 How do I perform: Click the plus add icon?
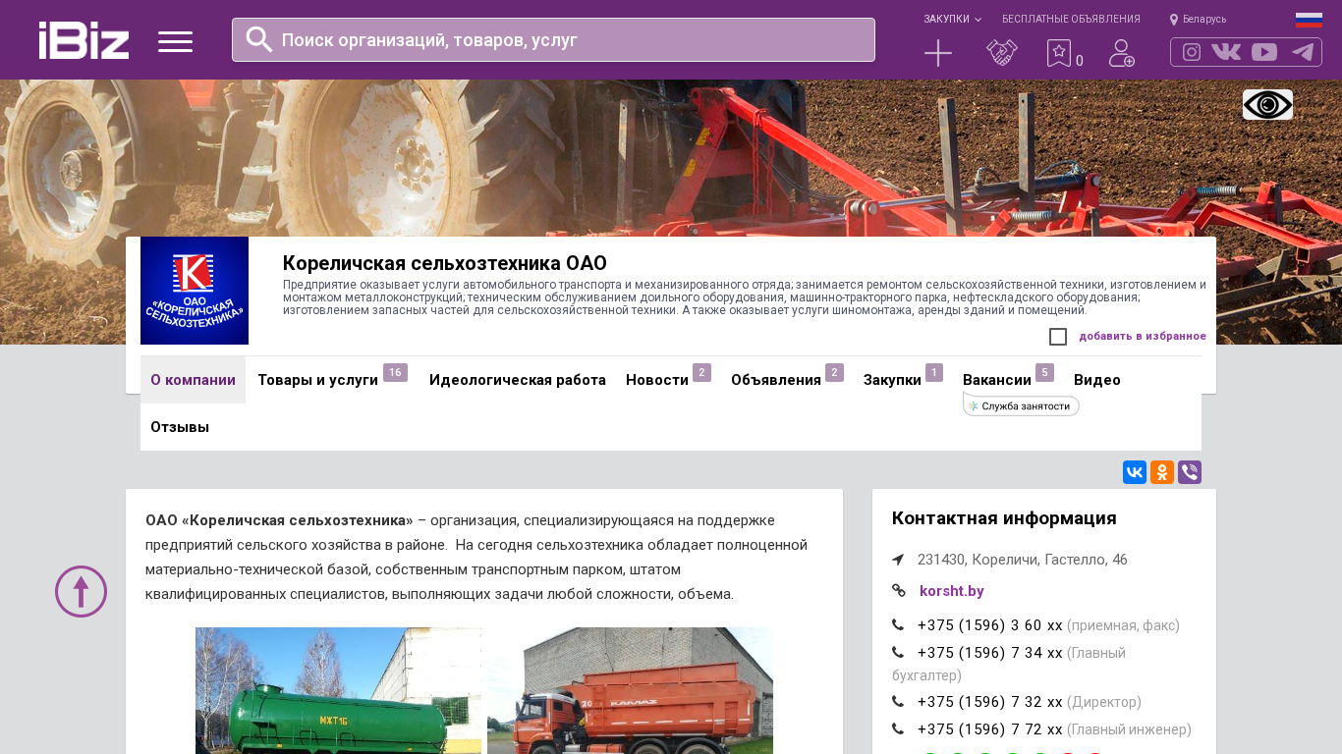click(x=938, y=53)
